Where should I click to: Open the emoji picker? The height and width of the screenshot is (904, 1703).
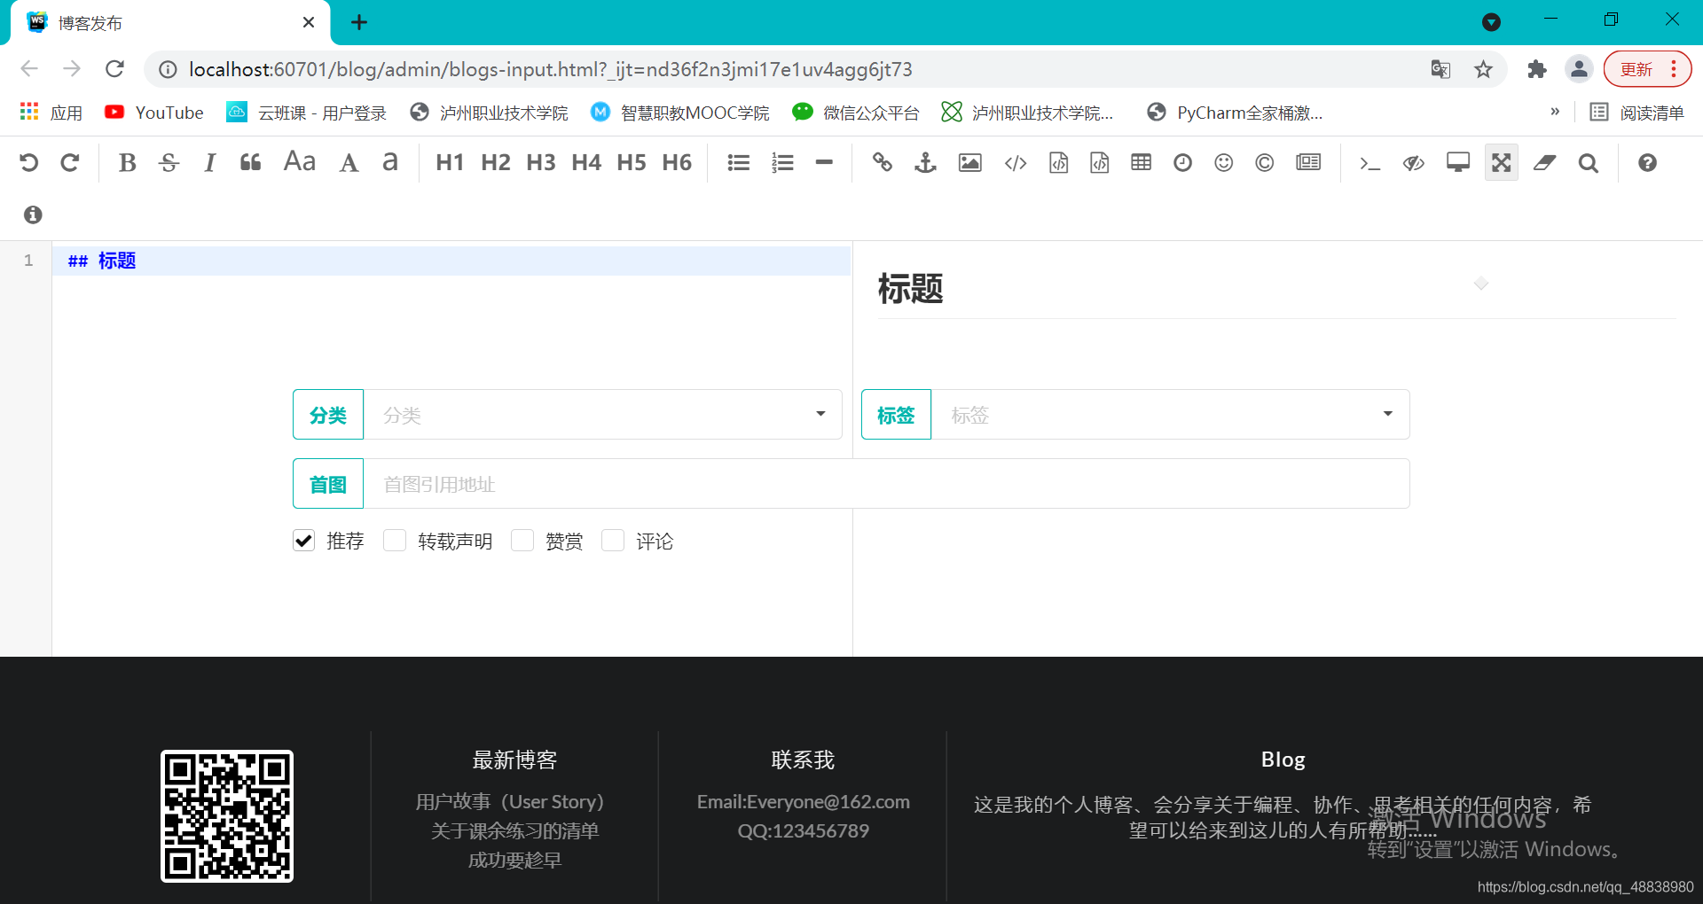[x=1223, y=162]
